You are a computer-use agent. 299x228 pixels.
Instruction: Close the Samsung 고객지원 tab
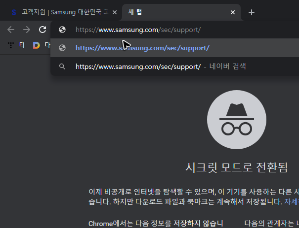[115, 12]
